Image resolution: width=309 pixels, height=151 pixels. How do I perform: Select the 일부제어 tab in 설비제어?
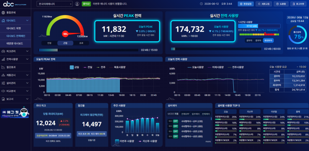point(196,114)
